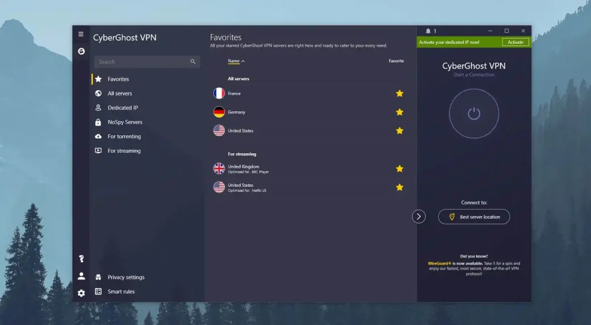Toggle star for United States Netflix US

[399, 187]
